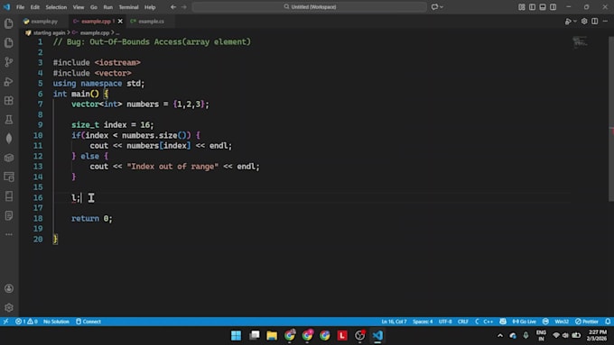Go forward with the navigation arrow
614x345 pixels.
tap(184, 7)
